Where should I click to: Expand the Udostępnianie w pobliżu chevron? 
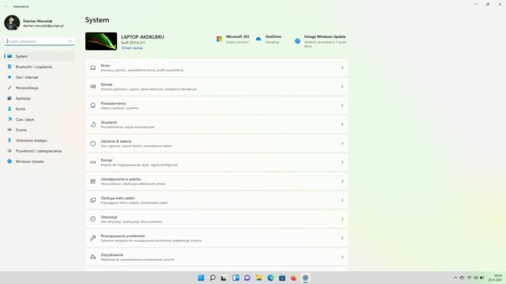click(x=342, y=181)
